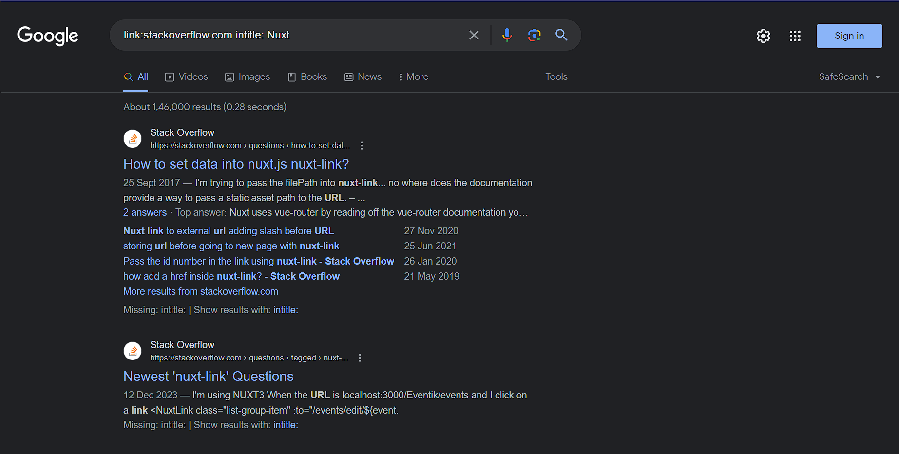
Task: Click 'More results from stackoverflow.com'
Action: tap(200, 291)
